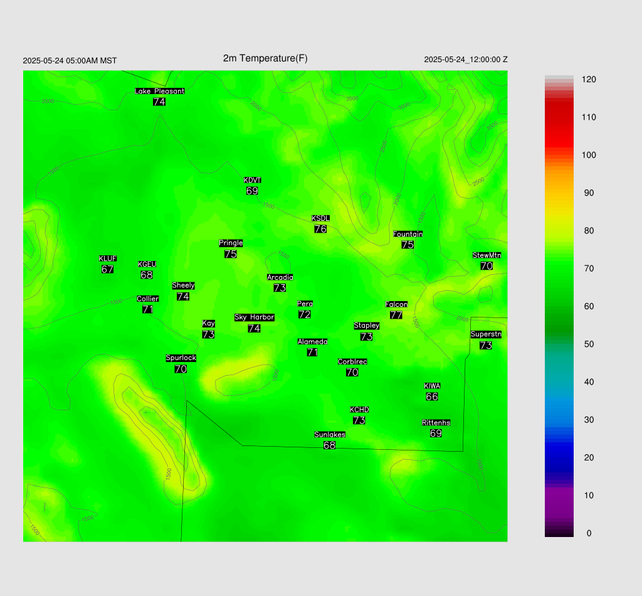
Task: Click the KLUF temperature value 67
Action: pos(107,269)
